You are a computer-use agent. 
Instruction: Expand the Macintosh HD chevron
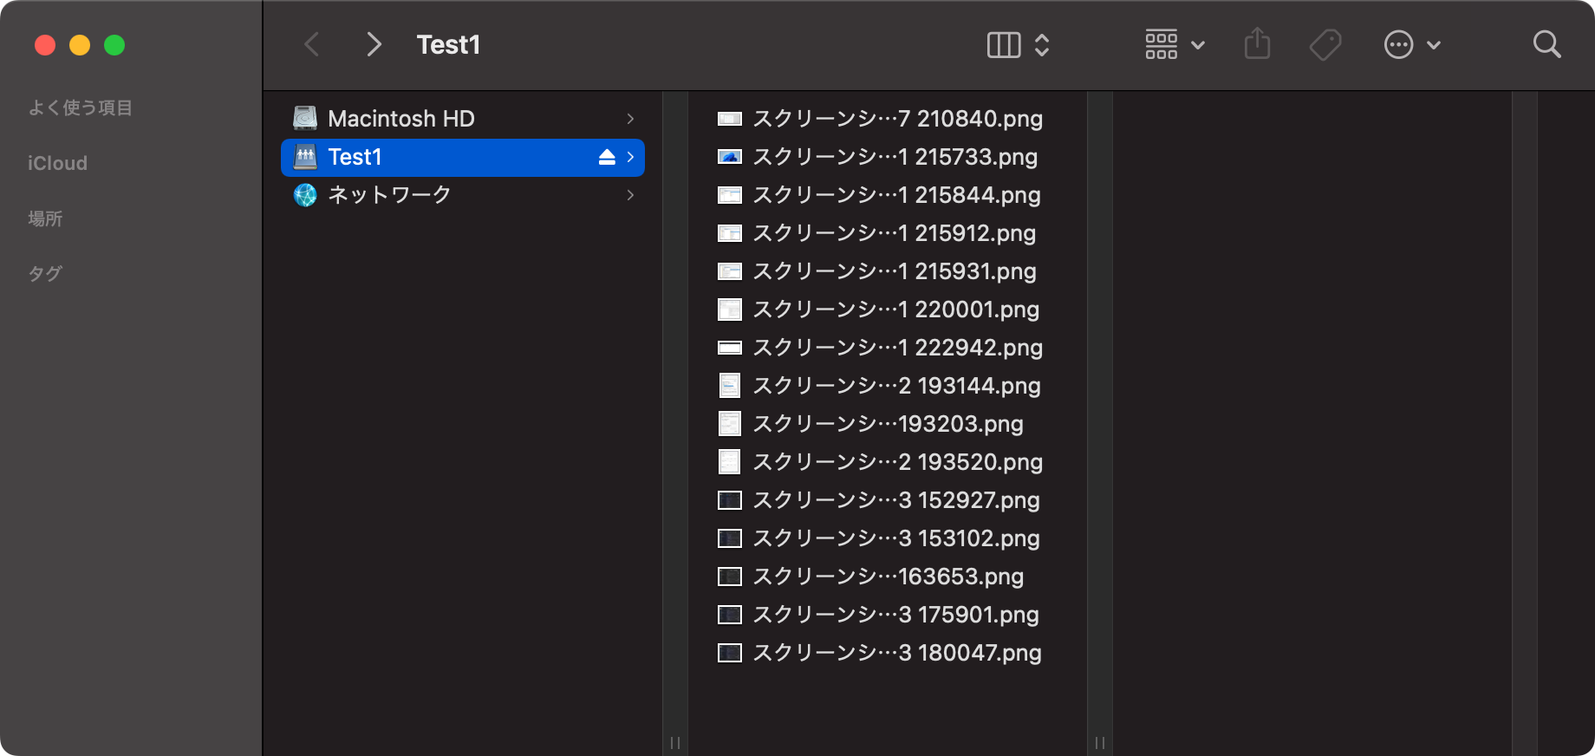[x=630, y=119]
